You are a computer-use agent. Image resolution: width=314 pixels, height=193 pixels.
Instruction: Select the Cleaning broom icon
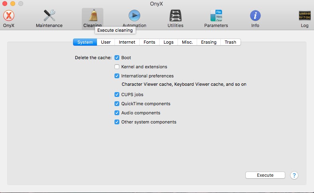(x=93, y=16)
